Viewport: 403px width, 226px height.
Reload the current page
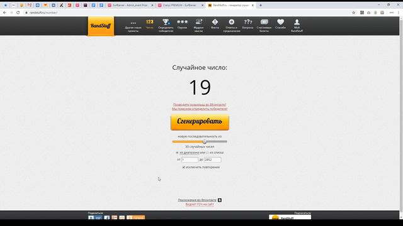18,13
